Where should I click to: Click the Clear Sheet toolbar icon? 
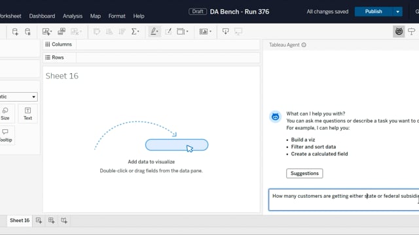pyautogui.click(x=75, y=32)
